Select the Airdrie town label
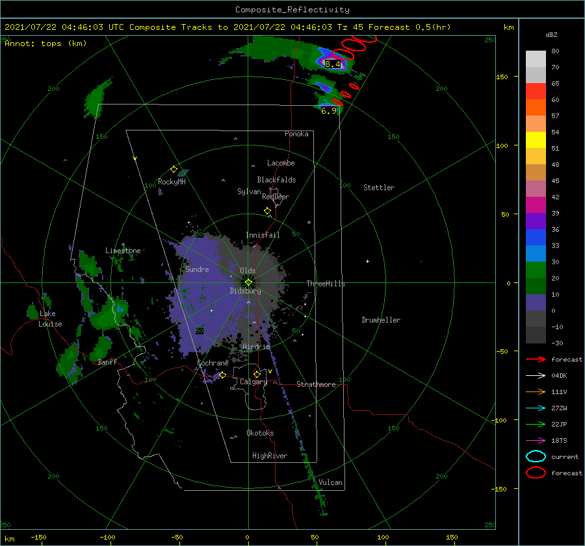 (256, 347)
